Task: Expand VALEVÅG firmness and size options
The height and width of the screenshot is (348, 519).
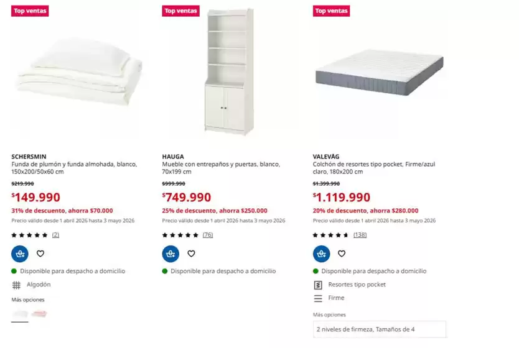Action: [x=379, y=329]
